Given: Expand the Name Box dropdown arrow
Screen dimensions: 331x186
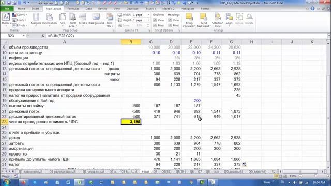Looking at the screenshot, I should [24, 36].
